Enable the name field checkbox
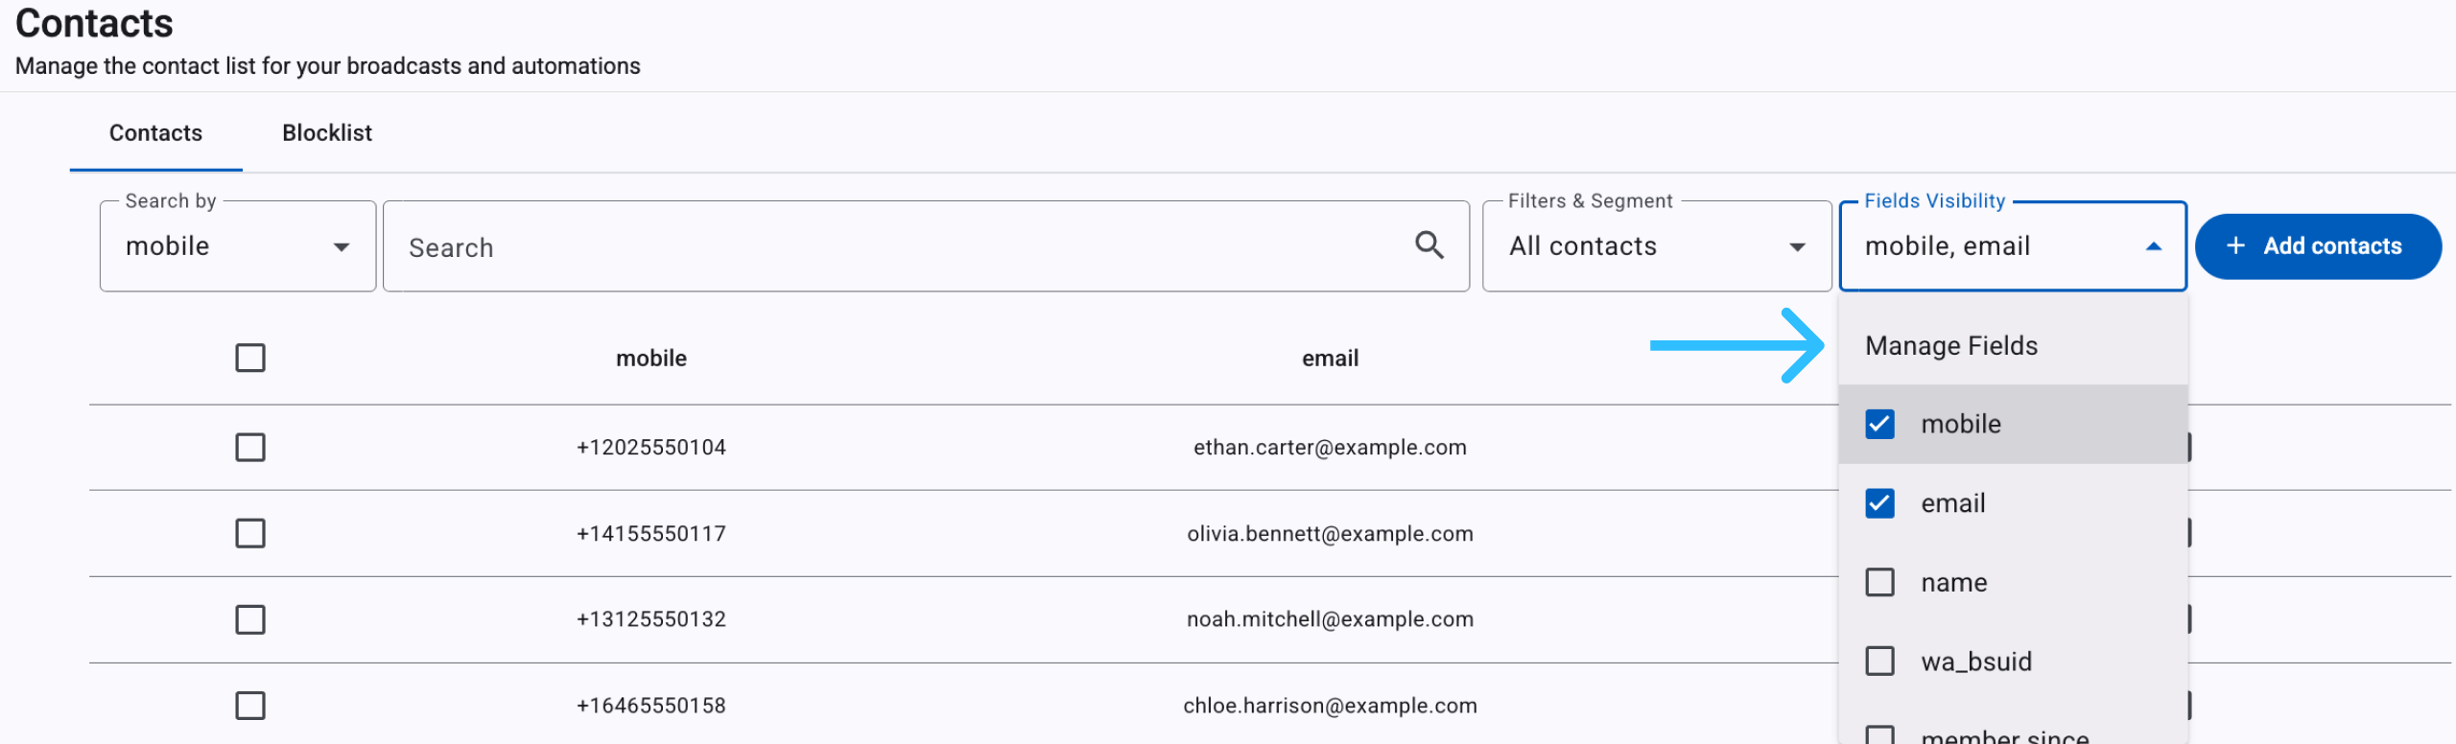Viewport: 2456px width, 744px height. pyautogui.click(x=1879, y=582)
